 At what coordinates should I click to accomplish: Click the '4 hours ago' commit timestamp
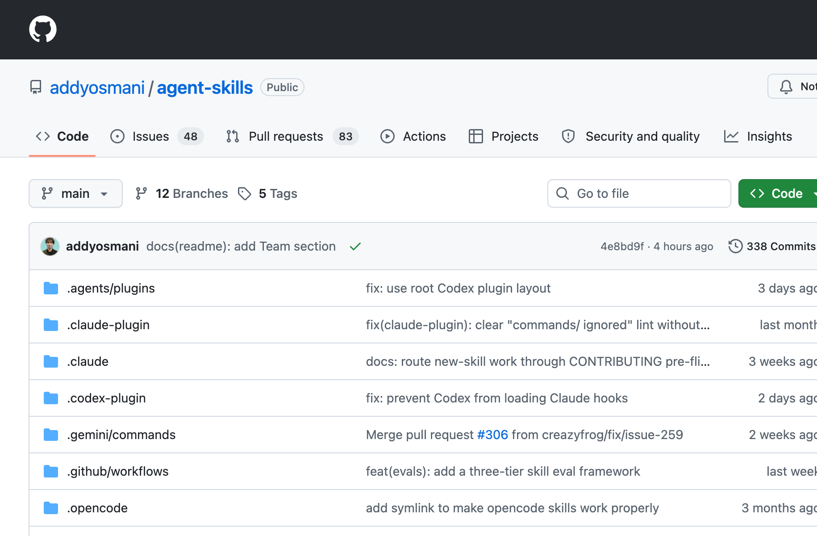pos(684,247)
